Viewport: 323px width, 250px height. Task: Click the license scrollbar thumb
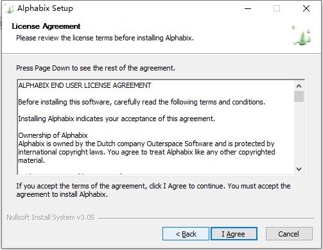pos(299,97)
